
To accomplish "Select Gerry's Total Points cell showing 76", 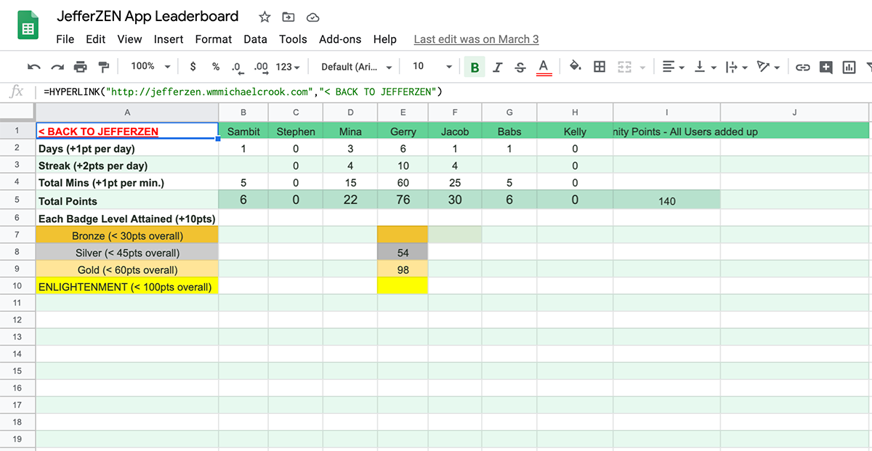I will click(403, 200).
